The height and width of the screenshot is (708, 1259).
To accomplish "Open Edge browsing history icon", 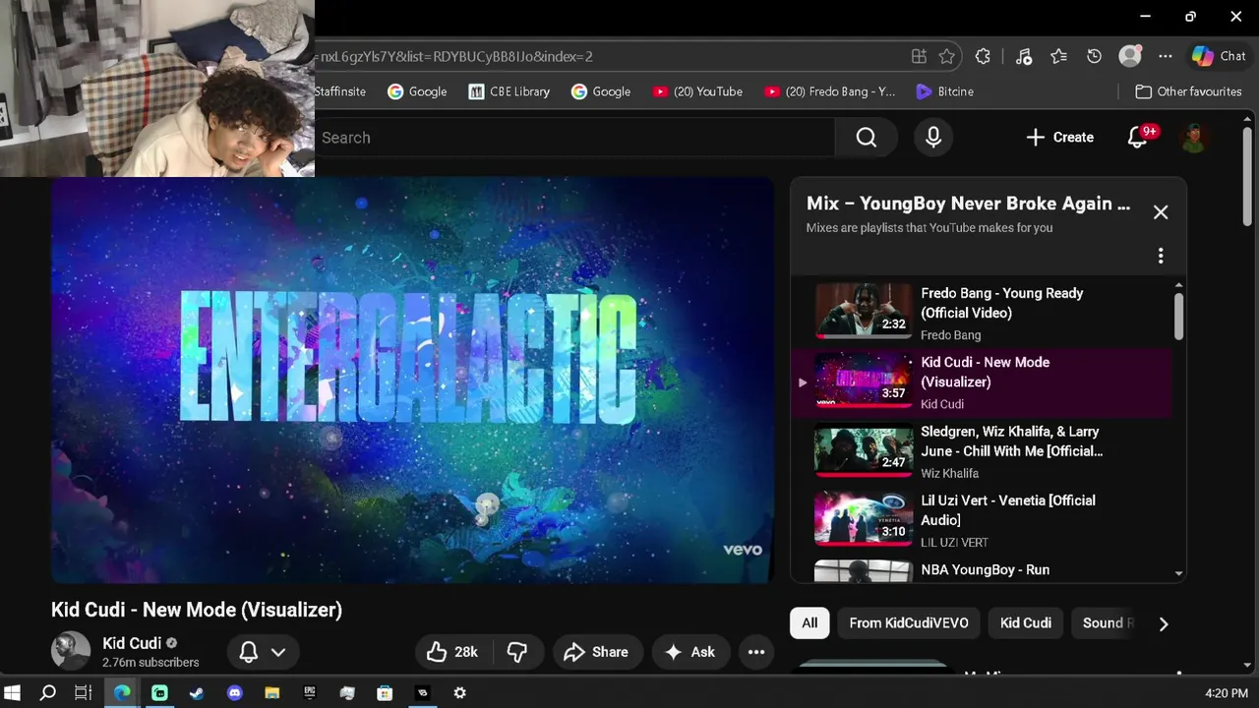I will [1094, 57].
